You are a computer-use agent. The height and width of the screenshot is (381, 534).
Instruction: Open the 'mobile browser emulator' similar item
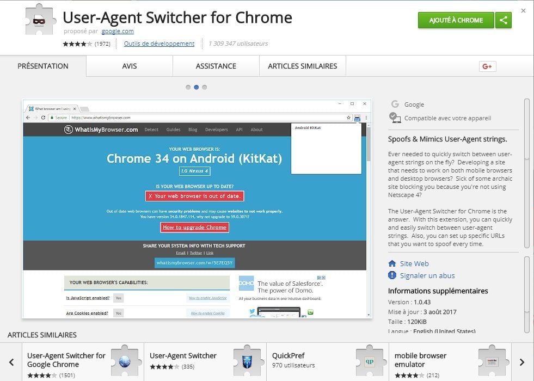tap(450, 362)
